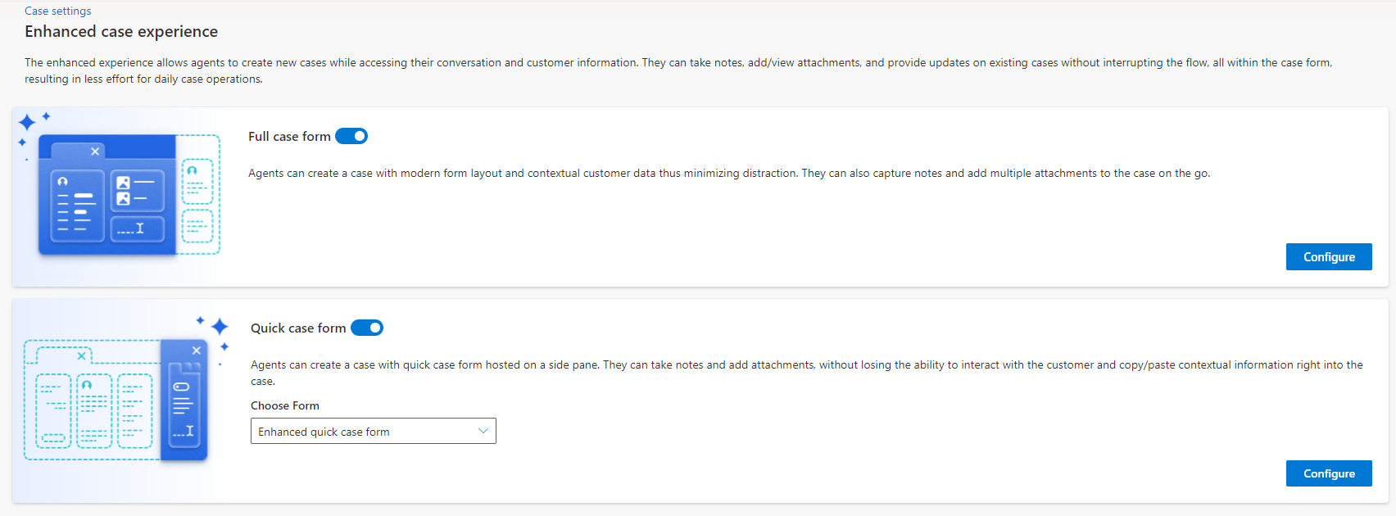Disable the Quick case form switch
This screenshot has height=516, width=1396.
click(x=367, y=328)
